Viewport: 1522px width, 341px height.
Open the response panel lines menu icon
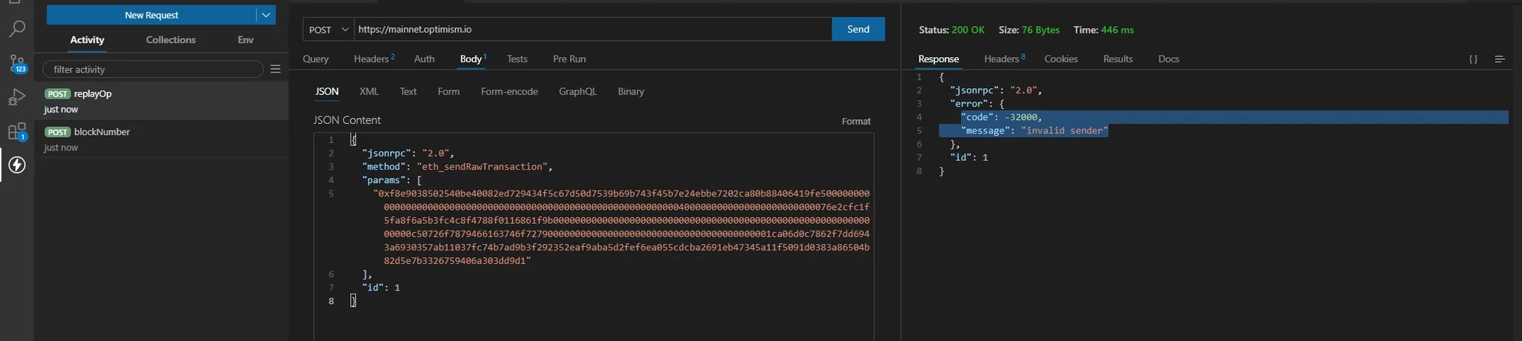point(1500,59)
